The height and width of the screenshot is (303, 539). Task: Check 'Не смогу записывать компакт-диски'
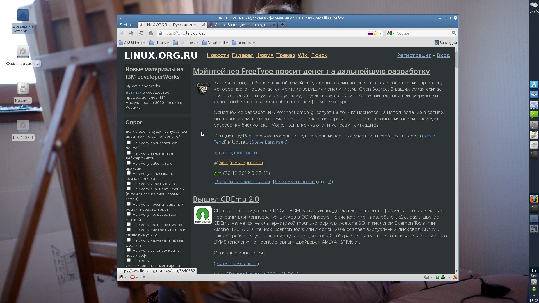(x=129, y=173)
